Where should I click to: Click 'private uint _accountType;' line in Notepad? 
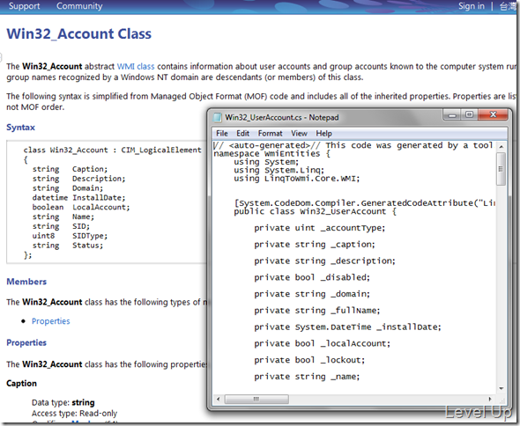click(x=320, y=228)
